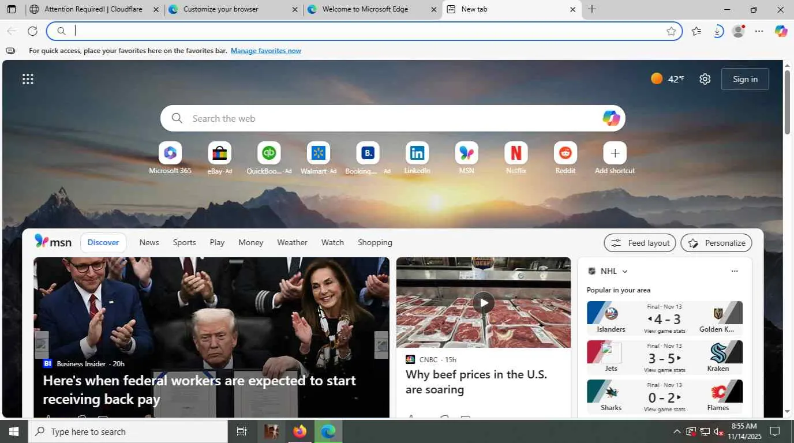Open the NHL card more options menu

click(x=735, y=271)
